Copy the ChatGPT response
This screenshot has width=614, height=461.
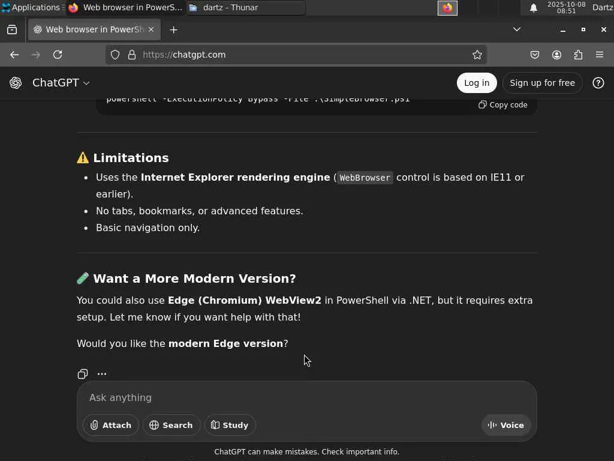pos(83,373)
